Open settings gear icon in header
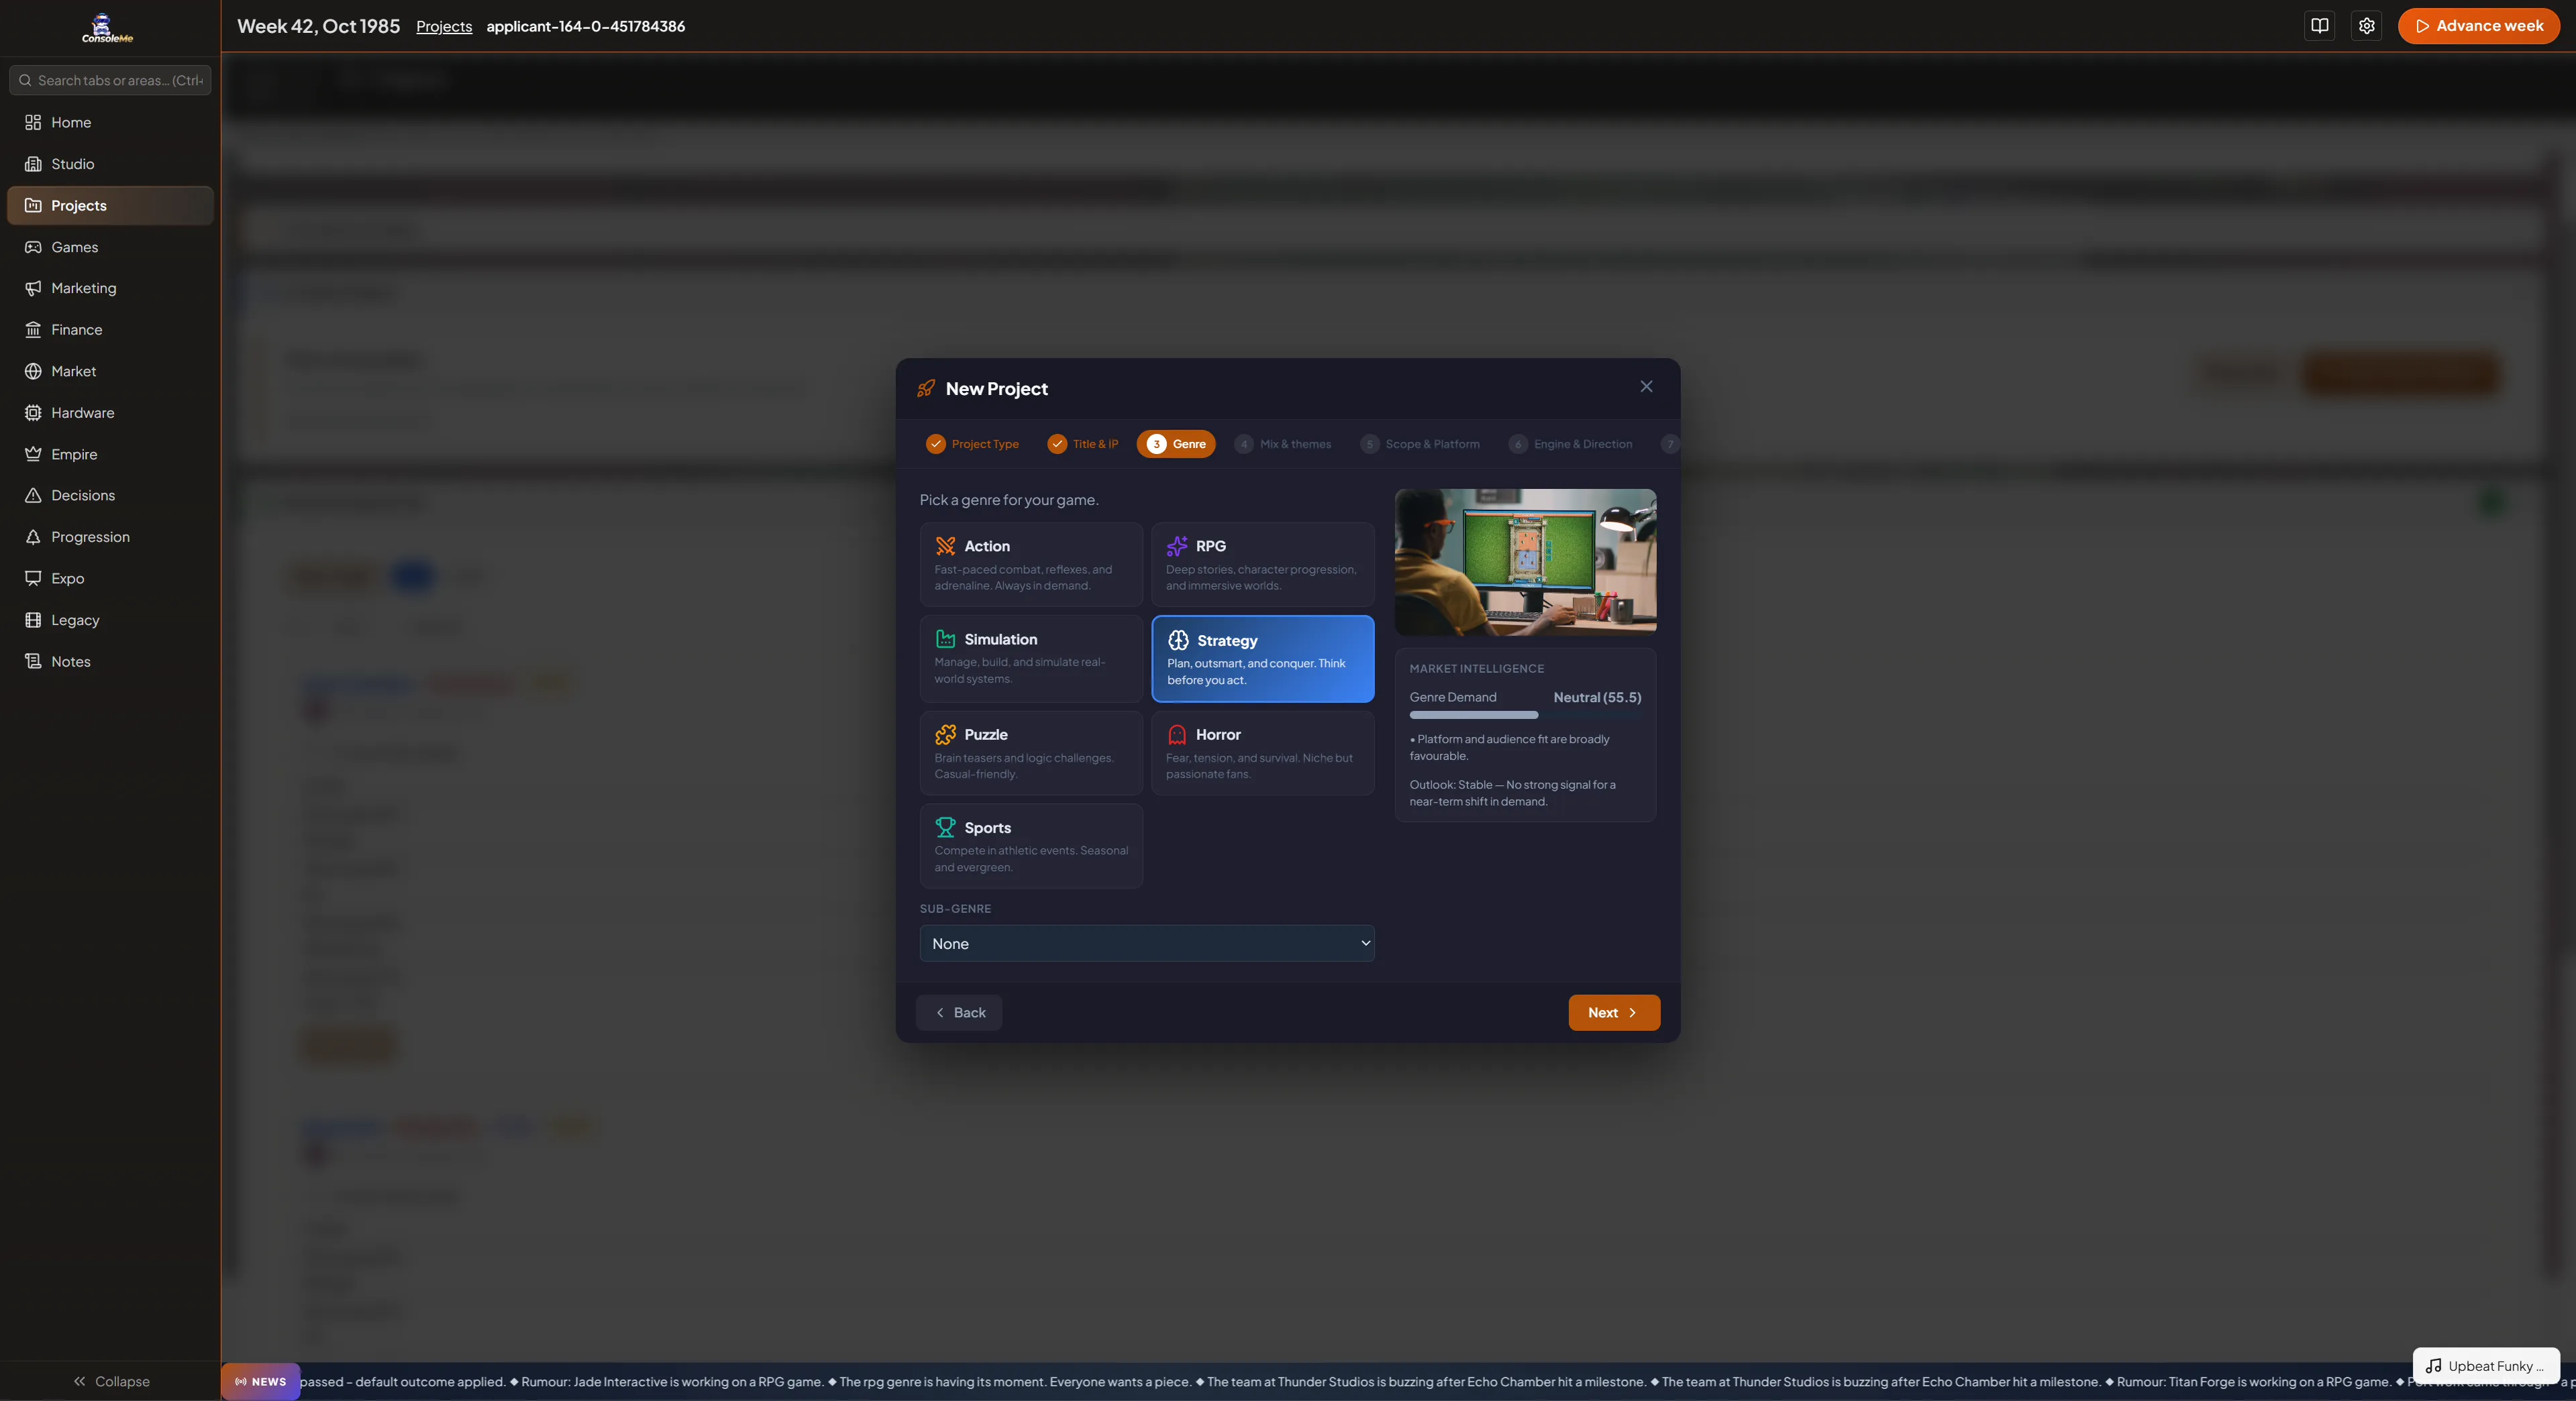The image size is (2576, 1401). [2366, 26]
